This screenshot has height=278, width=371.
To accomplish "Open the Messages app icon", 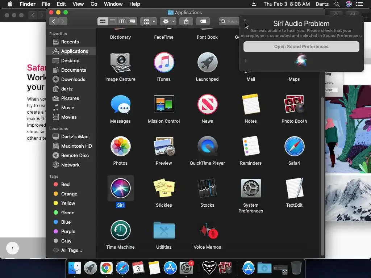I will click(x=120, y=104).
